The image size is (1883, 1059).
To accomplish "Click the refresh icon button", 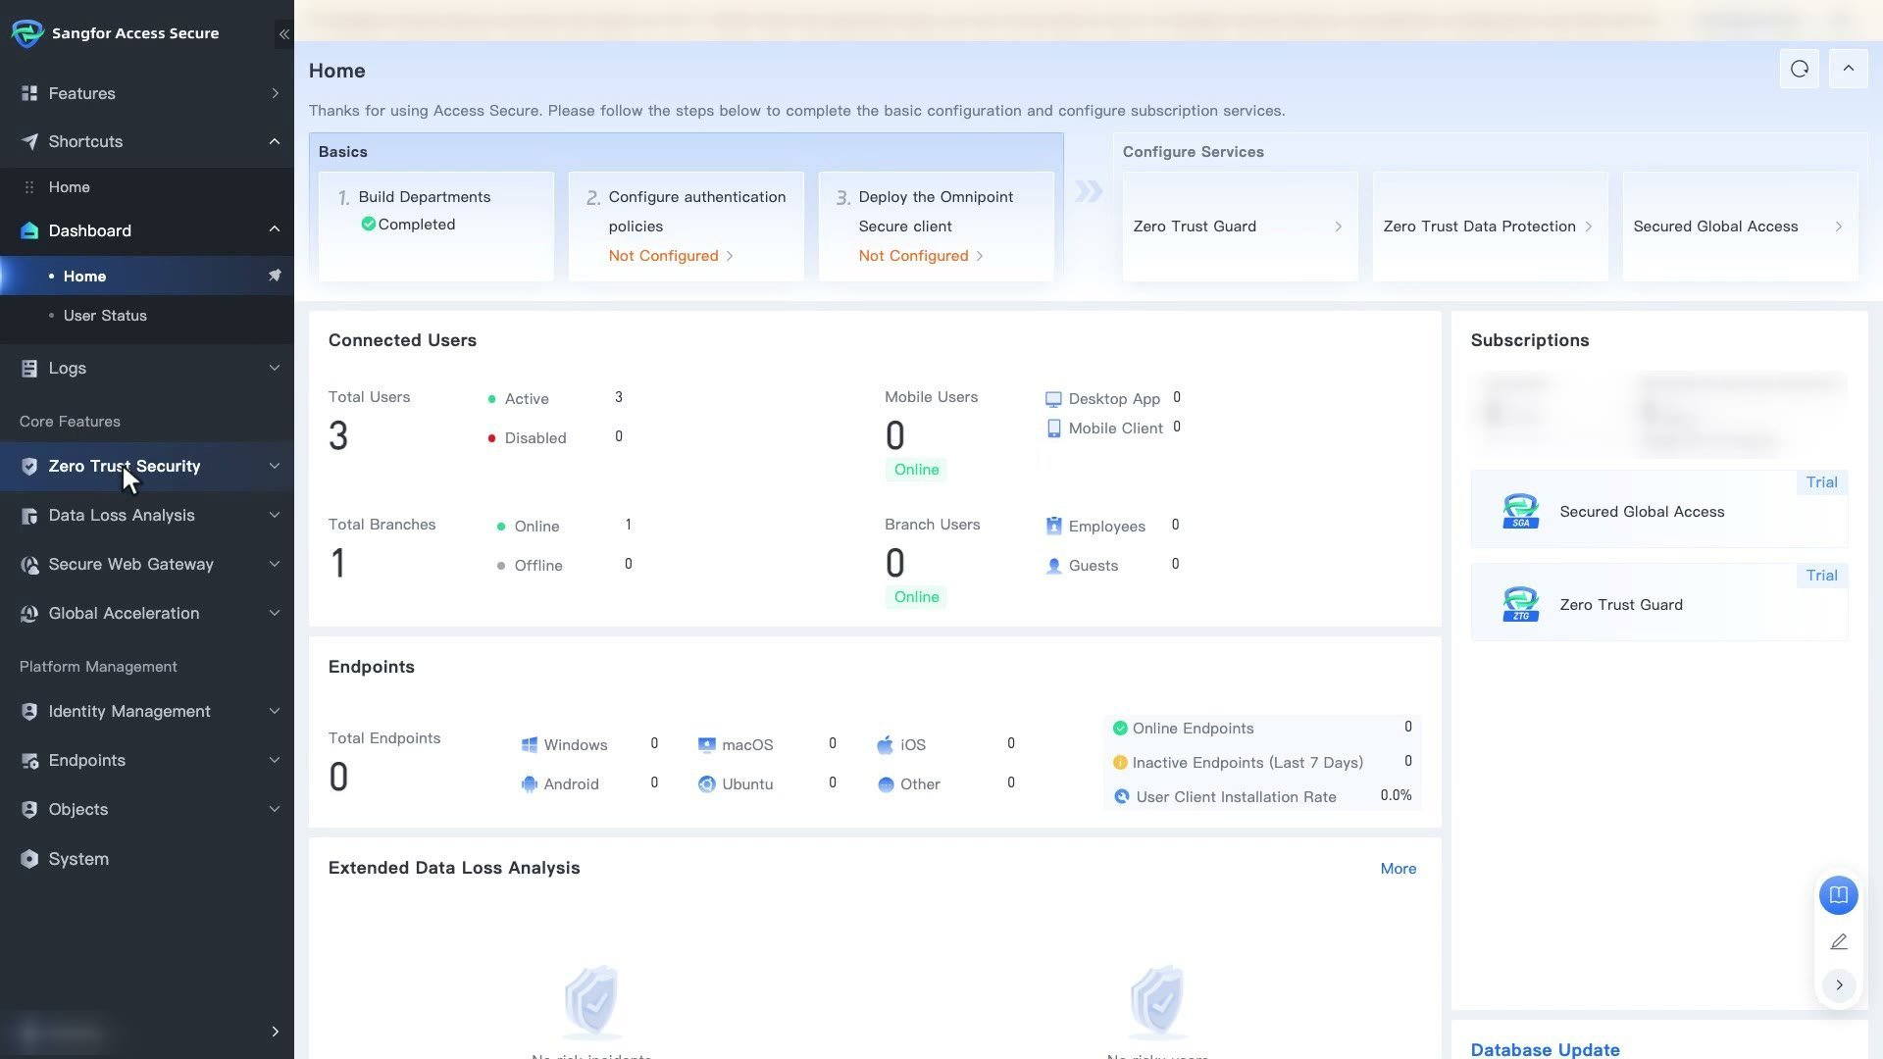I will pyautogui.click(x=1799, y=69).
